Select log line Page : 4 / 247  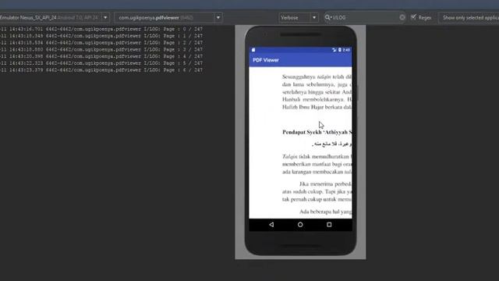101,56
